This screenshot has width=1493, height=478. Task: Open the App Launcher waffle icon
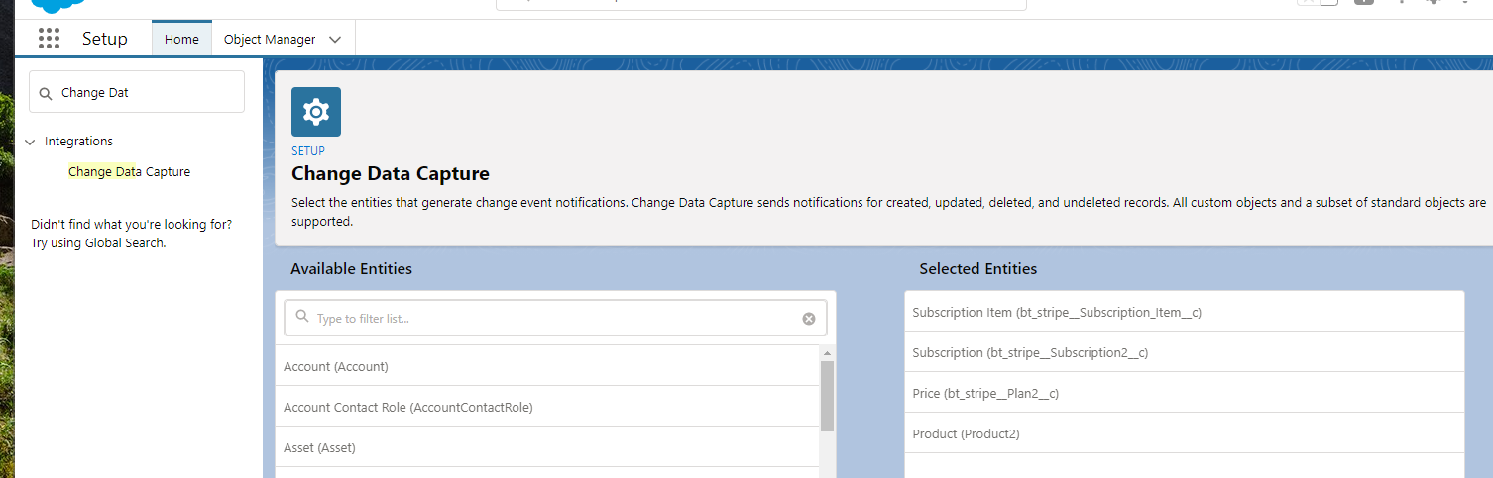(x=49, y=39)
